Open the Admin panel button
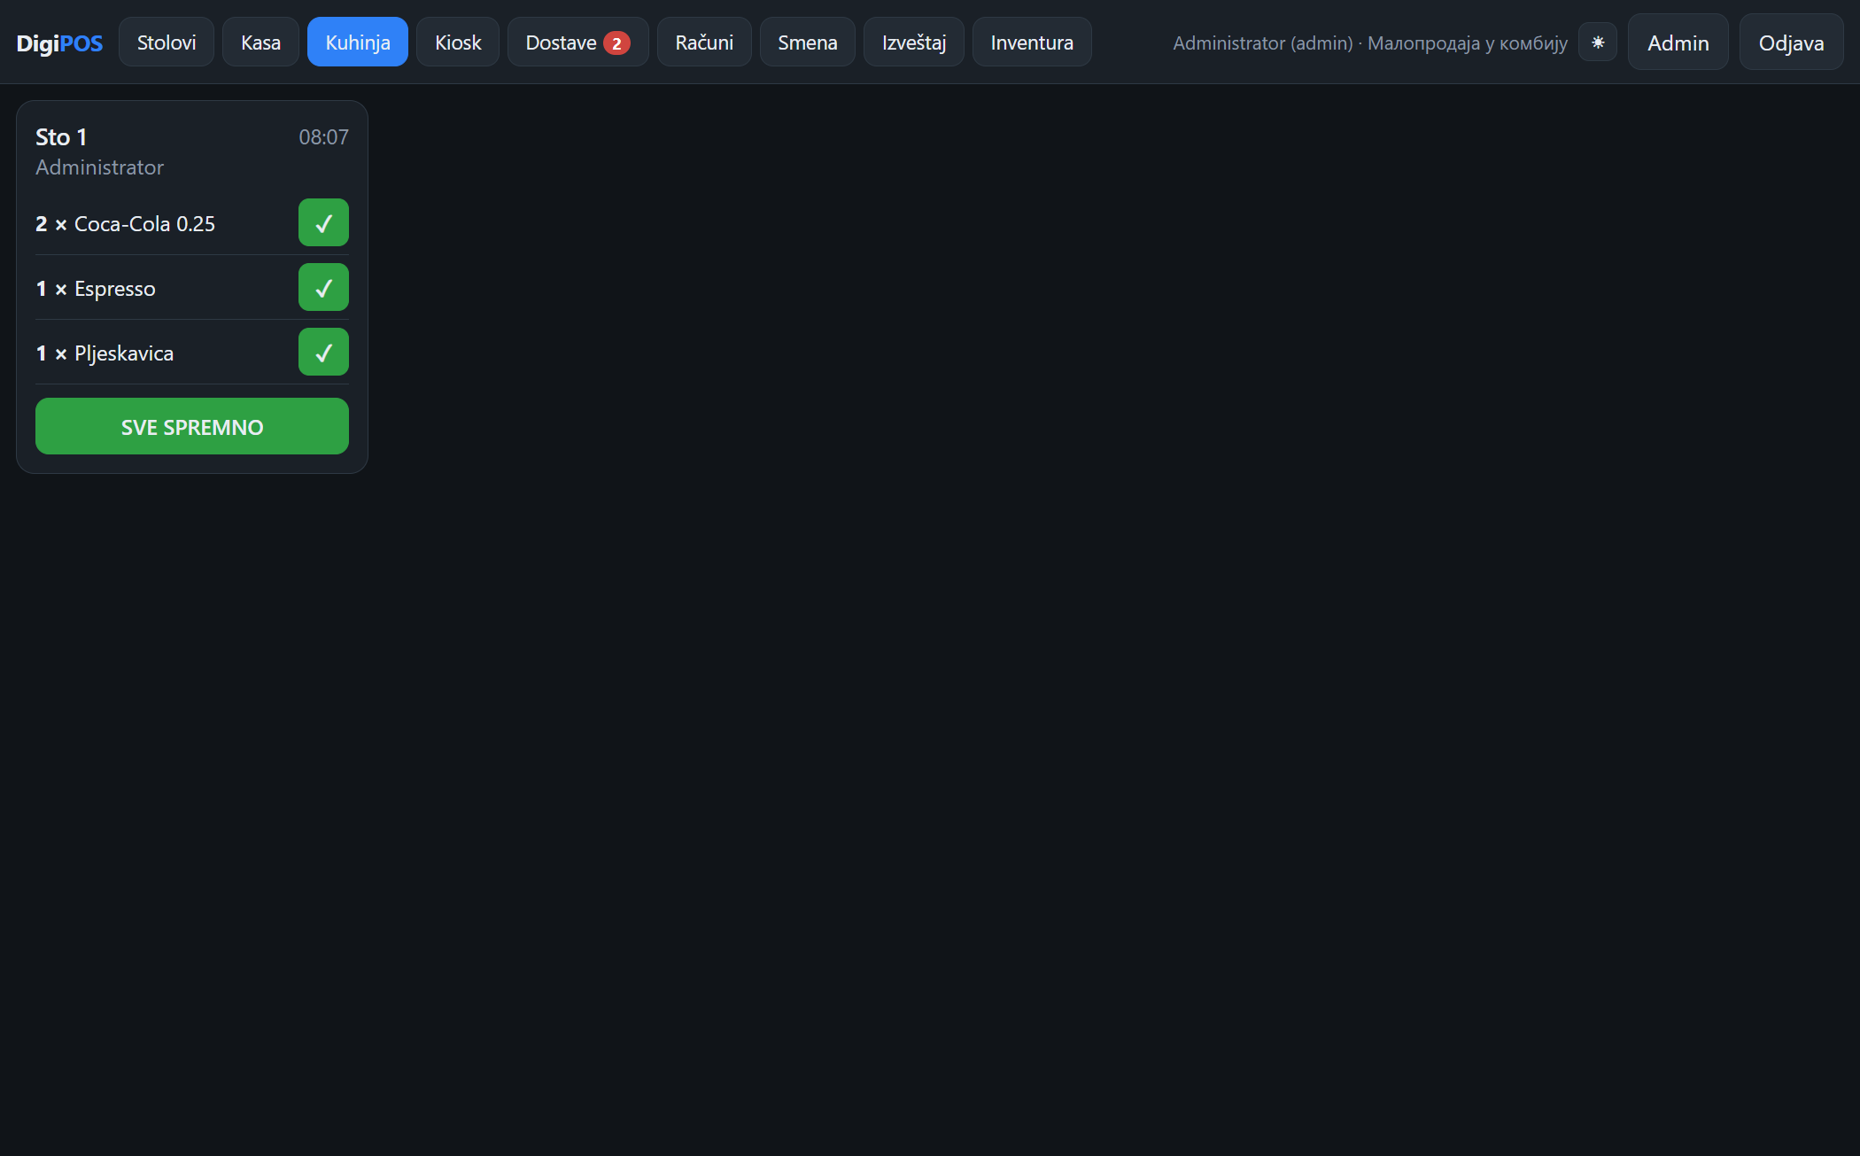Image resolution: width=1860 pixels, height=1156 pixels. click(x=1678, y=42)
